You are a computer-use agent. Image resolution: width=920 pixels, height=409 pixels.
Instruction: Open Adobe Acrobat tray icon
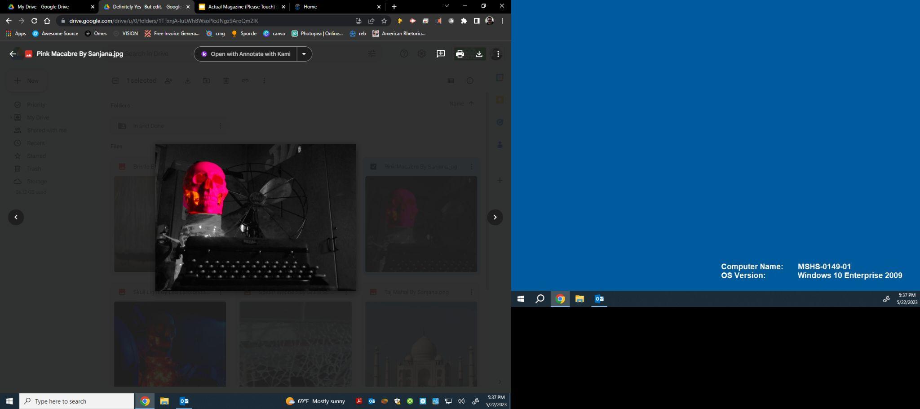359,401
